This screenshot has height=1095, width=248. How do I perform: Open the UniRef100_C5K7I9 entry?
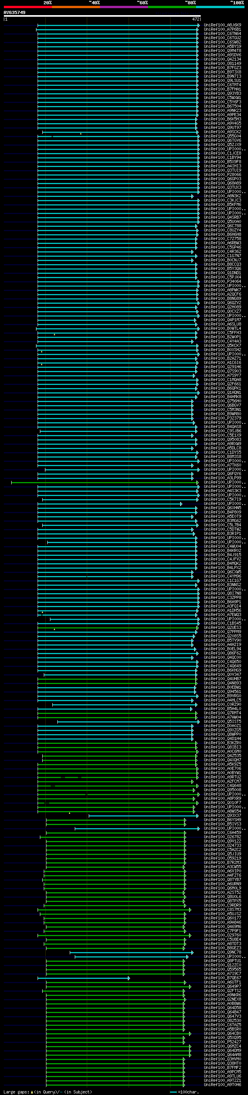point(222,500)
